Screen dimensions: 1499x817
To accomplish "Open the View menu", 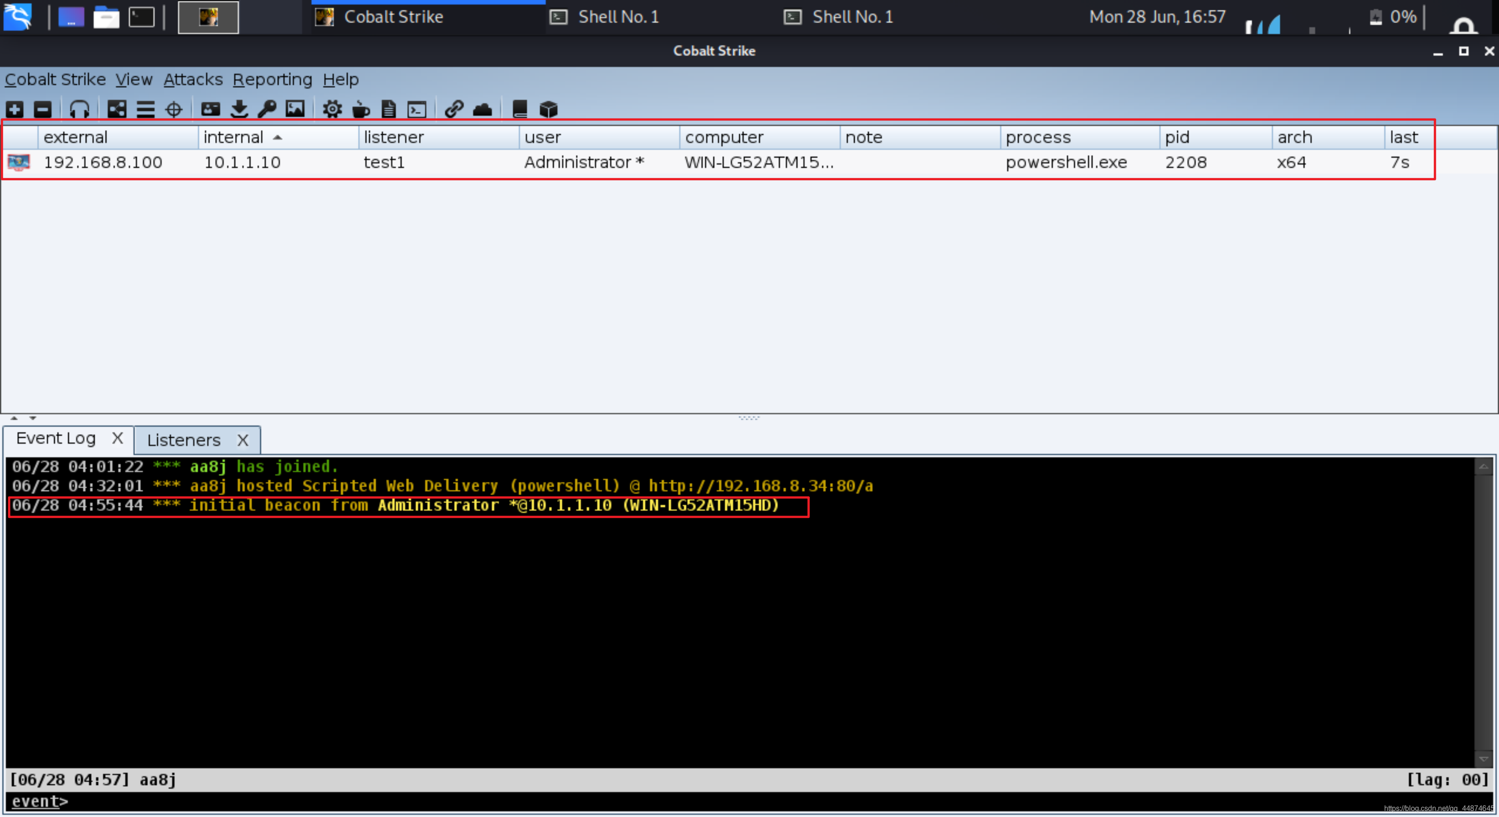I will pos(134,79).
